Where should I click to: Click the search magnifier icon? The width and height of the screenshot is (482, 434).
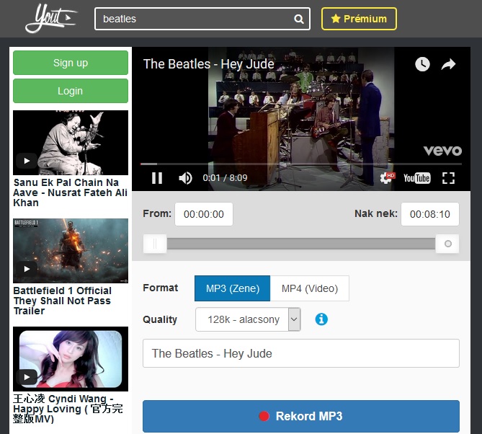299,19
